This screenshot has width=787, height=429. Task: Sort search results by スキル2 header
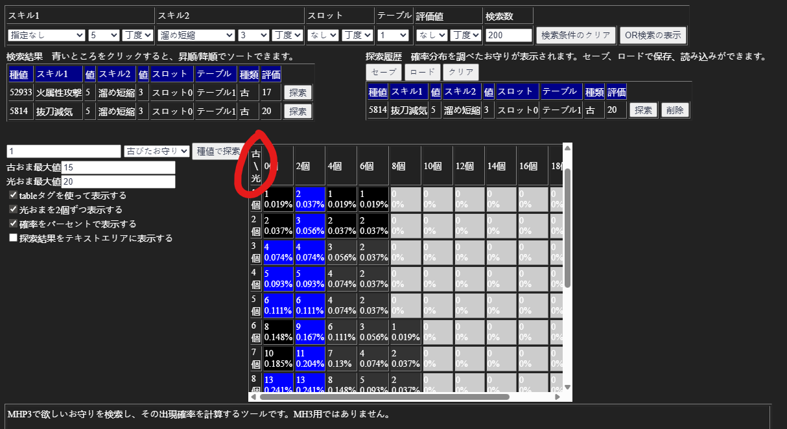click(x=116, y=75)
